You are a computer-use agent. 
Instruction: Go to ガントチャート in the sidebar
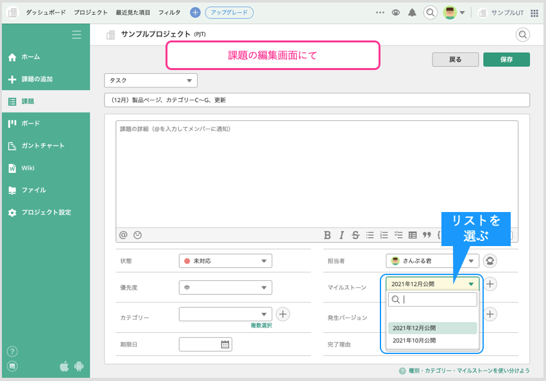coord(42,146)
